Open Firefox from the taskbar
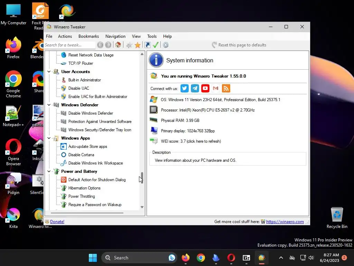354x266 pixels. coord(186,258)
